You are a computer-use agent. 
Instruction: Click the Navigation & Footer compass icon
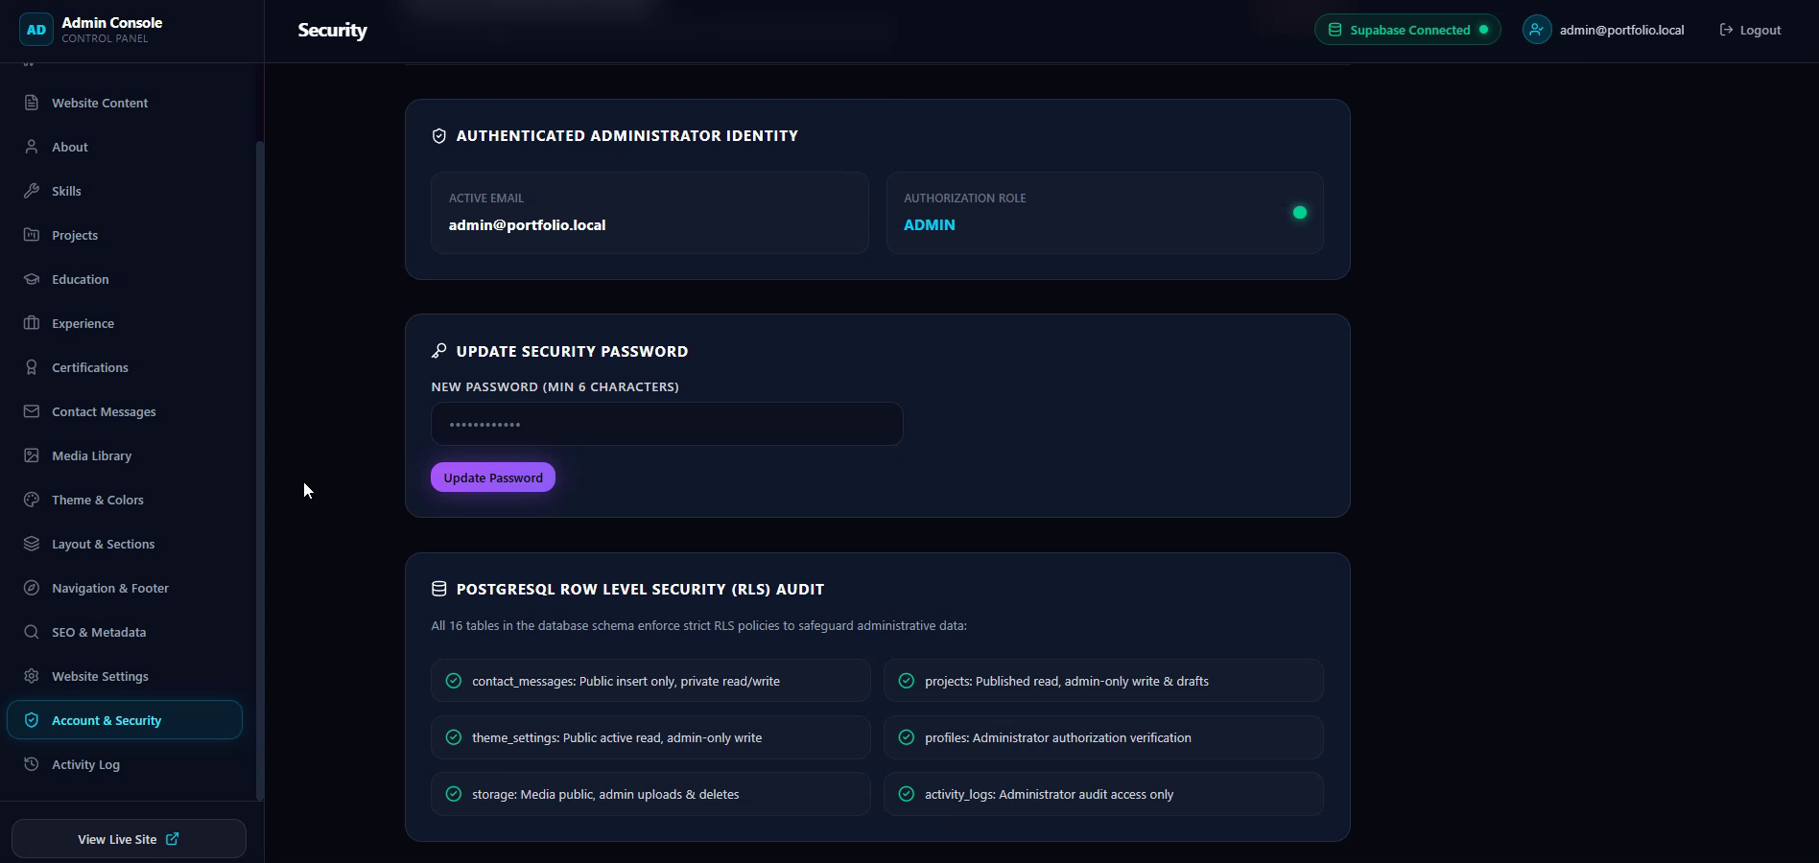pos(32,588)
